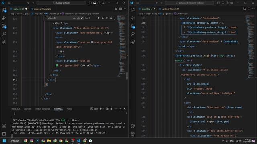This screenshot has width=257, height=144.
Task: Expand replace field in find widget
Action: [45, 18]
